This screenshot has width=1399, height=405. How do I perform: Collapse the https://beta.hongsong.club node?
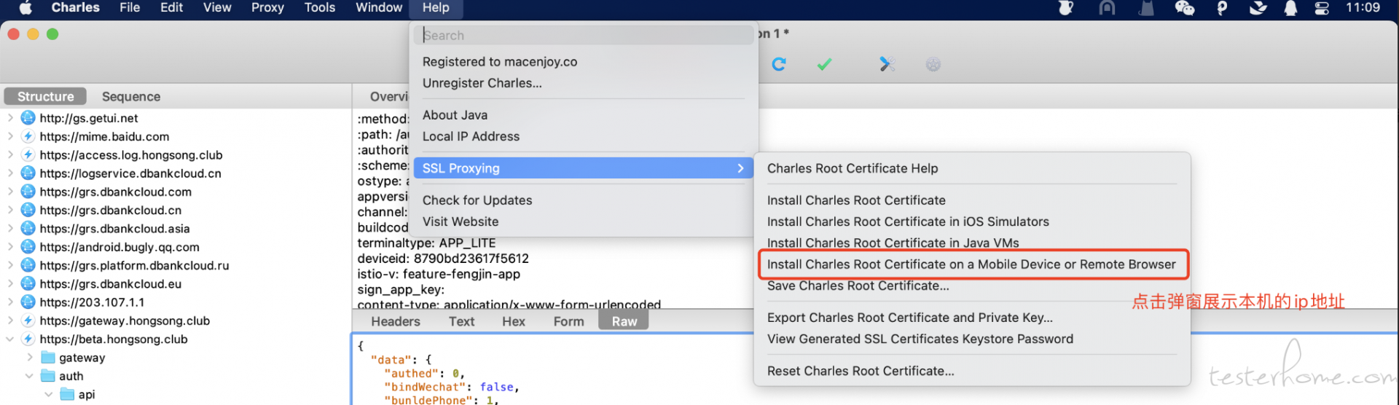coord(10,339)
